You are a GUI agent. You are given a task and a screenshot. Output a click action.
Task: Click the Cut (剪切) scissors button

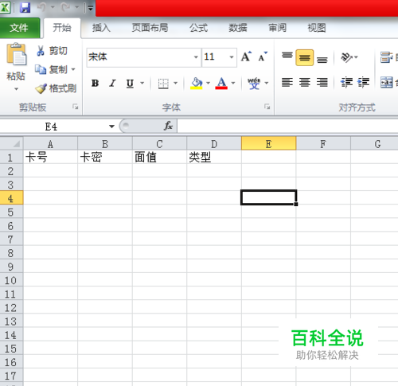click(x=52, y=51)
